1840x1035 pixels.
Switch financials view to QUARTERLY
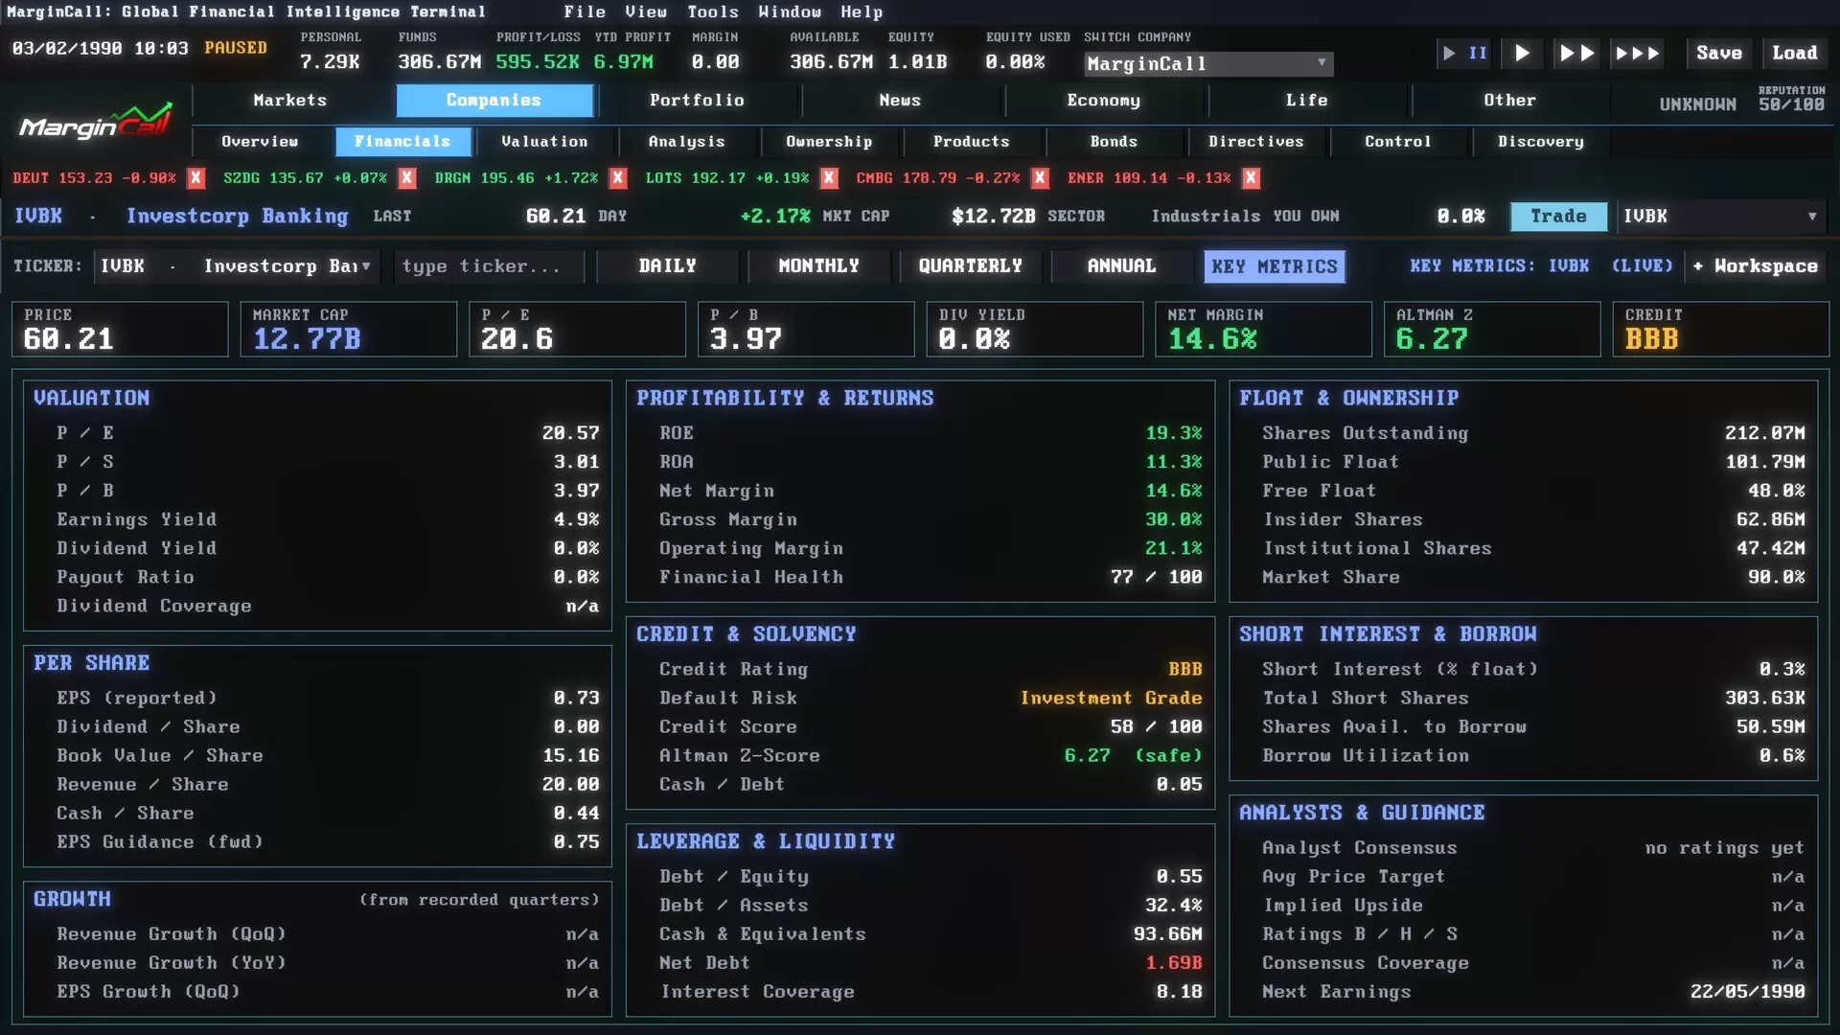point(970,266)
